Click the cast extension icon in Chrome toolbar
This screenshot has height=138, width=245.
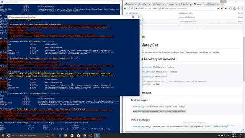click(230, 8)
